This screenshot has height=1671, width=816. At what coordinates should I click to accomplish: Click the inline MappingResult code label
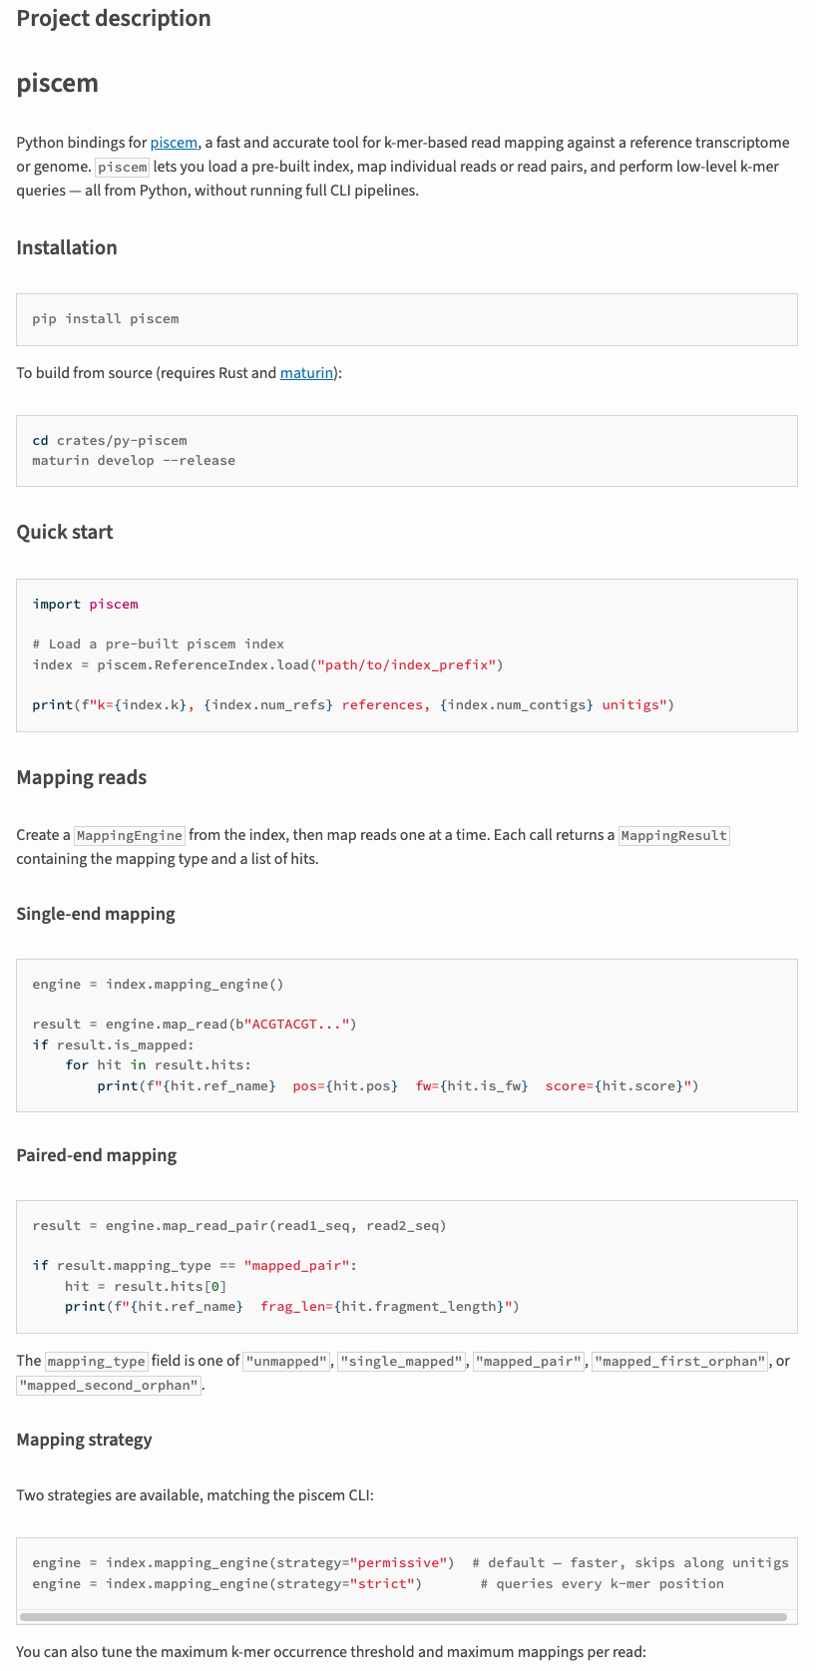click(x=674, y=836)
